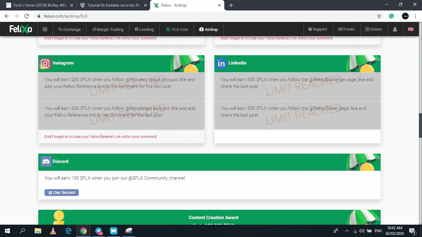Open Windows search from taskbar
This screenshot has width=422, height=237.
tap(22, 231)
